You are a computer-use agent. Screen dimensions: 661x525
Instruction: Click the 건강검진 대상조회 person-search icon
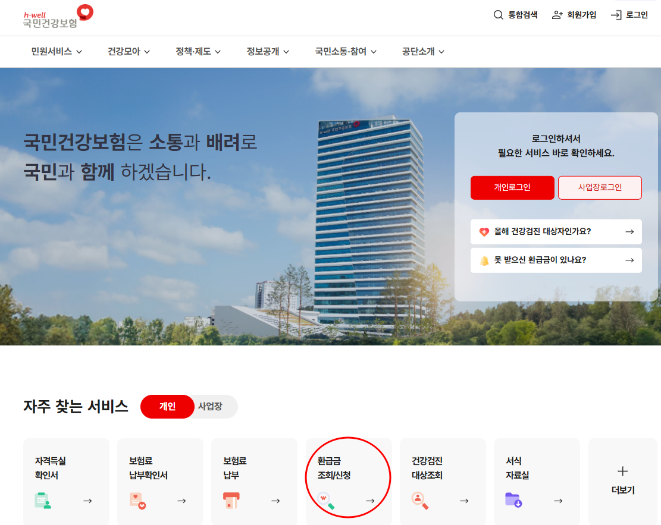[420, 501]
